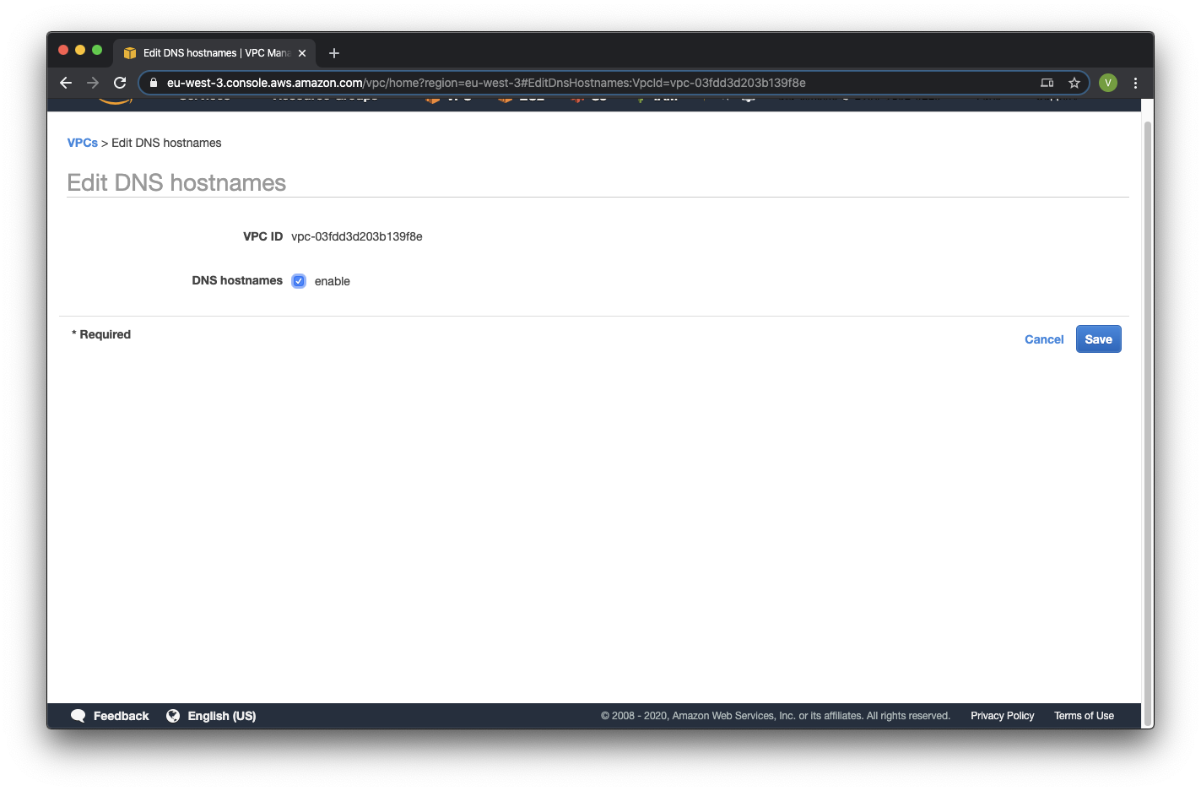
Task: Toggle the DNS hostnames enable checkbox
Action: point(299,281)
